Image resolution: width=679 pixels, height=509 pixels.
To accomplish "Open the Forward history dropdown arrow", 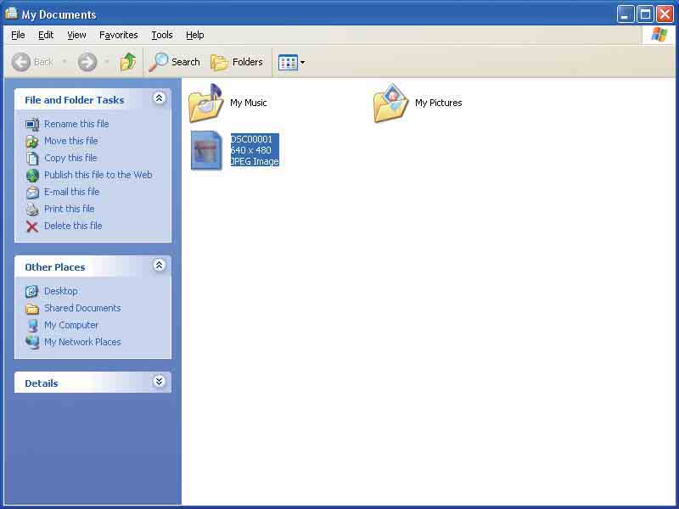I will [x=107, y=62].
